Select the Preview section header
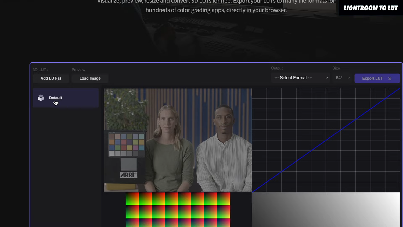The image size is (403, 227). pyautogui.click(x=78, y=70)
